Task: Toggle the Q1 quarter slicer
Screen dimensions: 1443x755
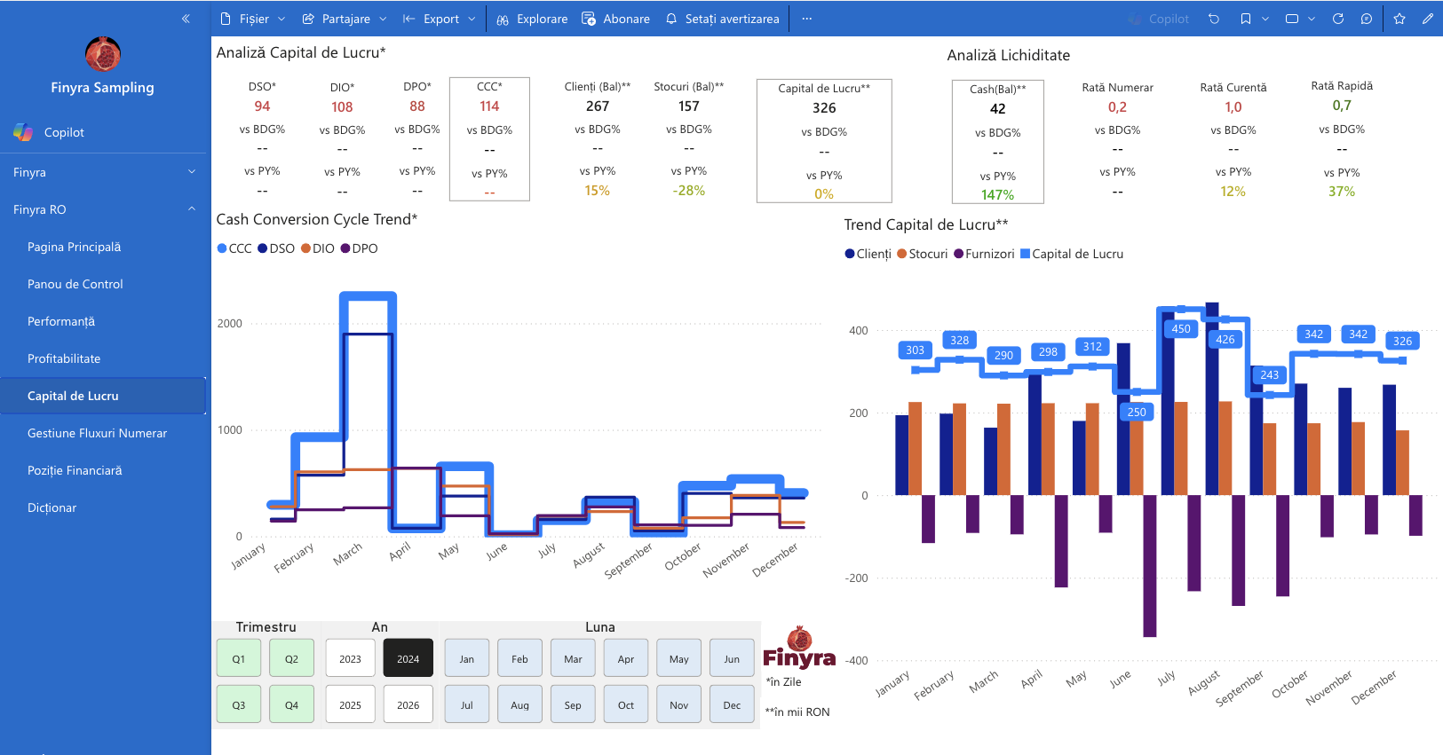Action: tap(239, 658)
